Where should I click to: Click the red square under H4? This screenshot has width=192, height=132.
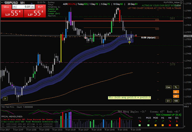[170, 125]
